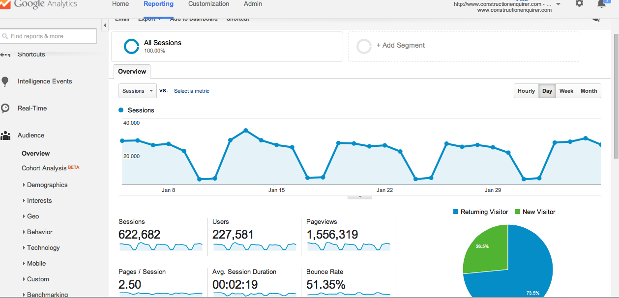Open the notifications bell
Image resolution: width=619 pixels, height=298 pixels.
click(601, 4)
